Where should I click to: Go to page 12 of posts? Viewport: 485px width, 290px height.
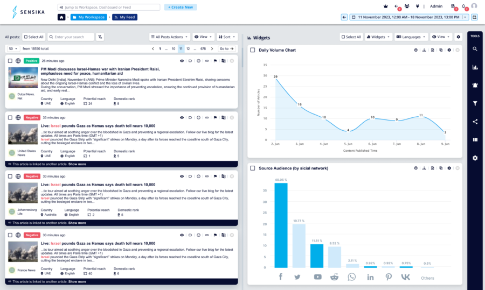pos(188,49)
